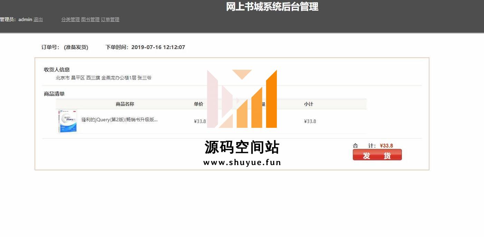Click the red 合计 total ¥33.8

386,146
